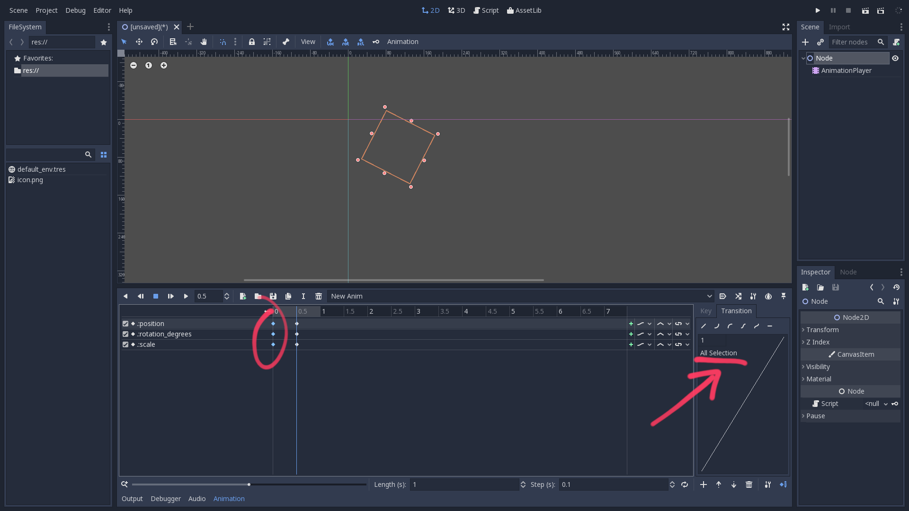909x511 pixels.
Task: Insert a location key with the loc icon
Action: 330,42
